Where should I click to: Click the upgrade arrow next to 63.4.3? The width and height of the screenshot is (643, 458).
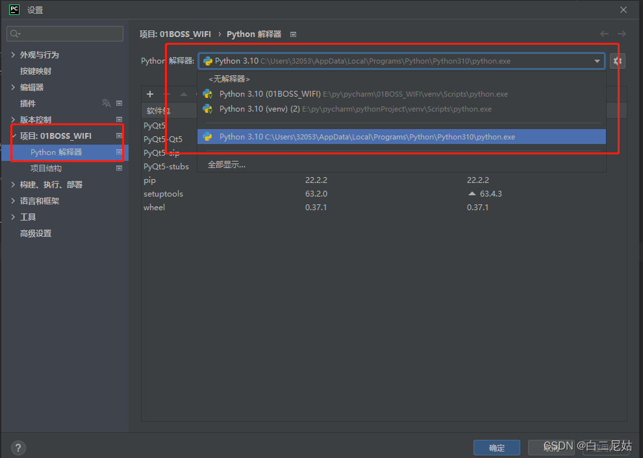point(472,193)
